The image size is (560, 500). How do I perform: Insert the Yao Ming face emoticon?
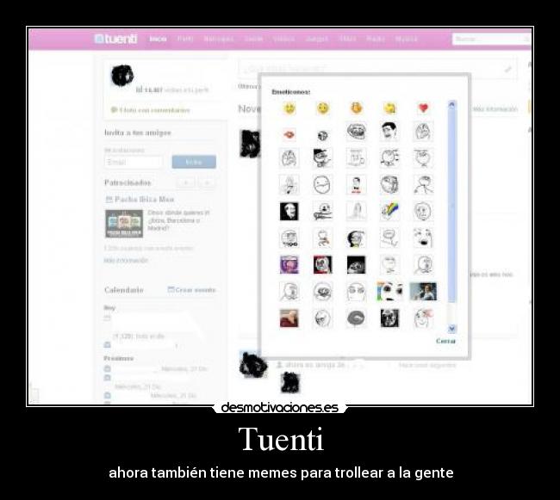pyautogui.click(x=389, y=131)
